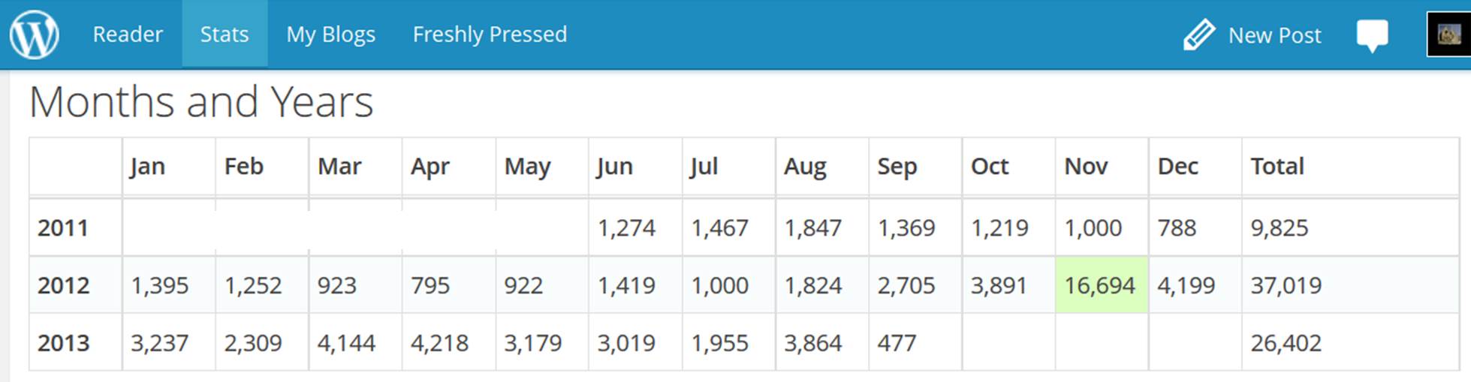Viewport: 1471px width, 382px height.
Task: Open the notifications speech bubble icon
Action: coord(1372,35)
